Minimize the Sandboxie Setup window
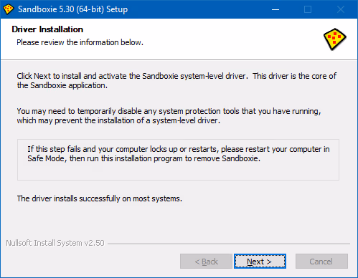Screen dimensions: 358x278 click(x=275, y=9)
